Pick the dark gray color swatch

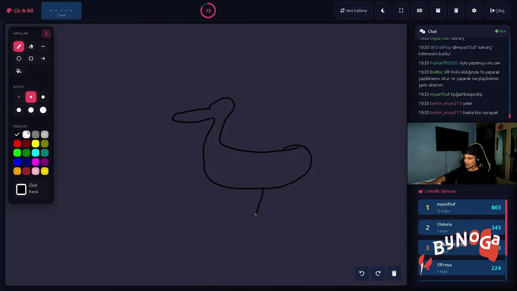(x=36, y=135)
